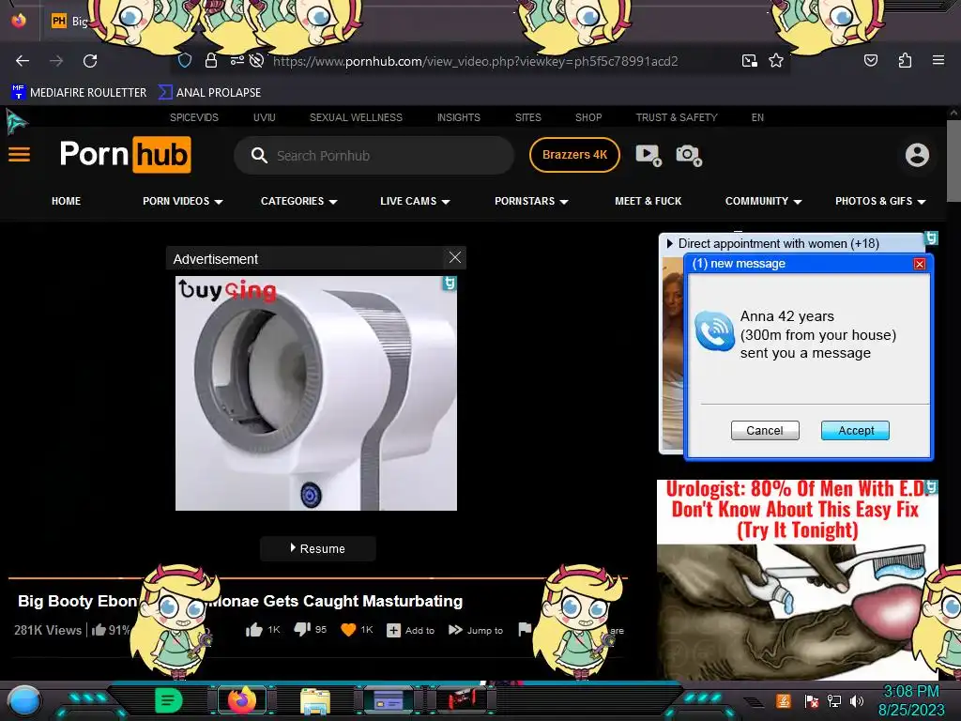The image size is (961, 721).
Task: Open the site permissions icon in address bar
Action: click(236, 61)
